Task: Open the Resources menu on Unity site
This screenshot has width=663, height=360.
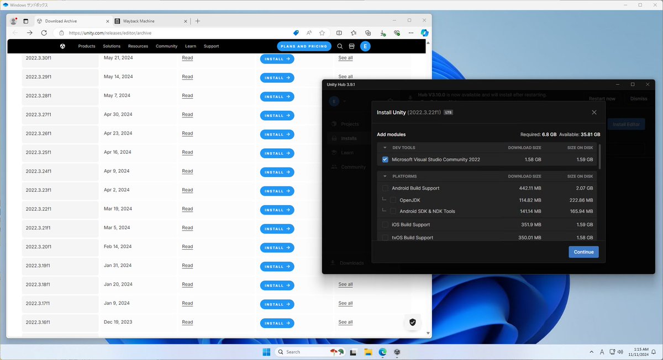Action: coord(138,46)
